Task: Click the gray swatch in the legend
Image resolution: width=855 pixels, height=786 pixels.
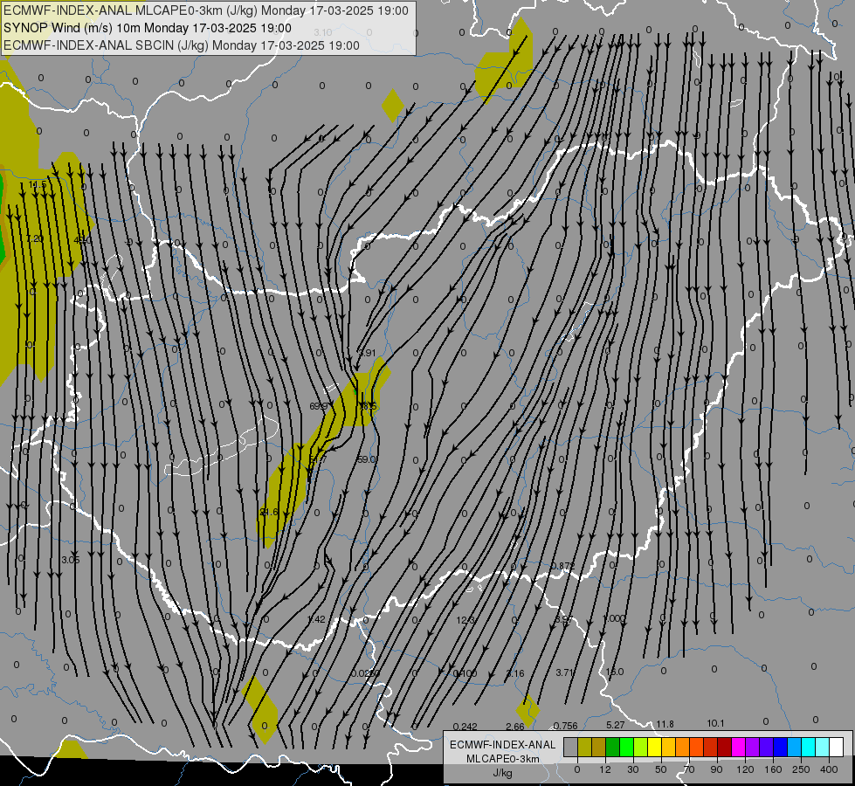Action: point(570,747)
